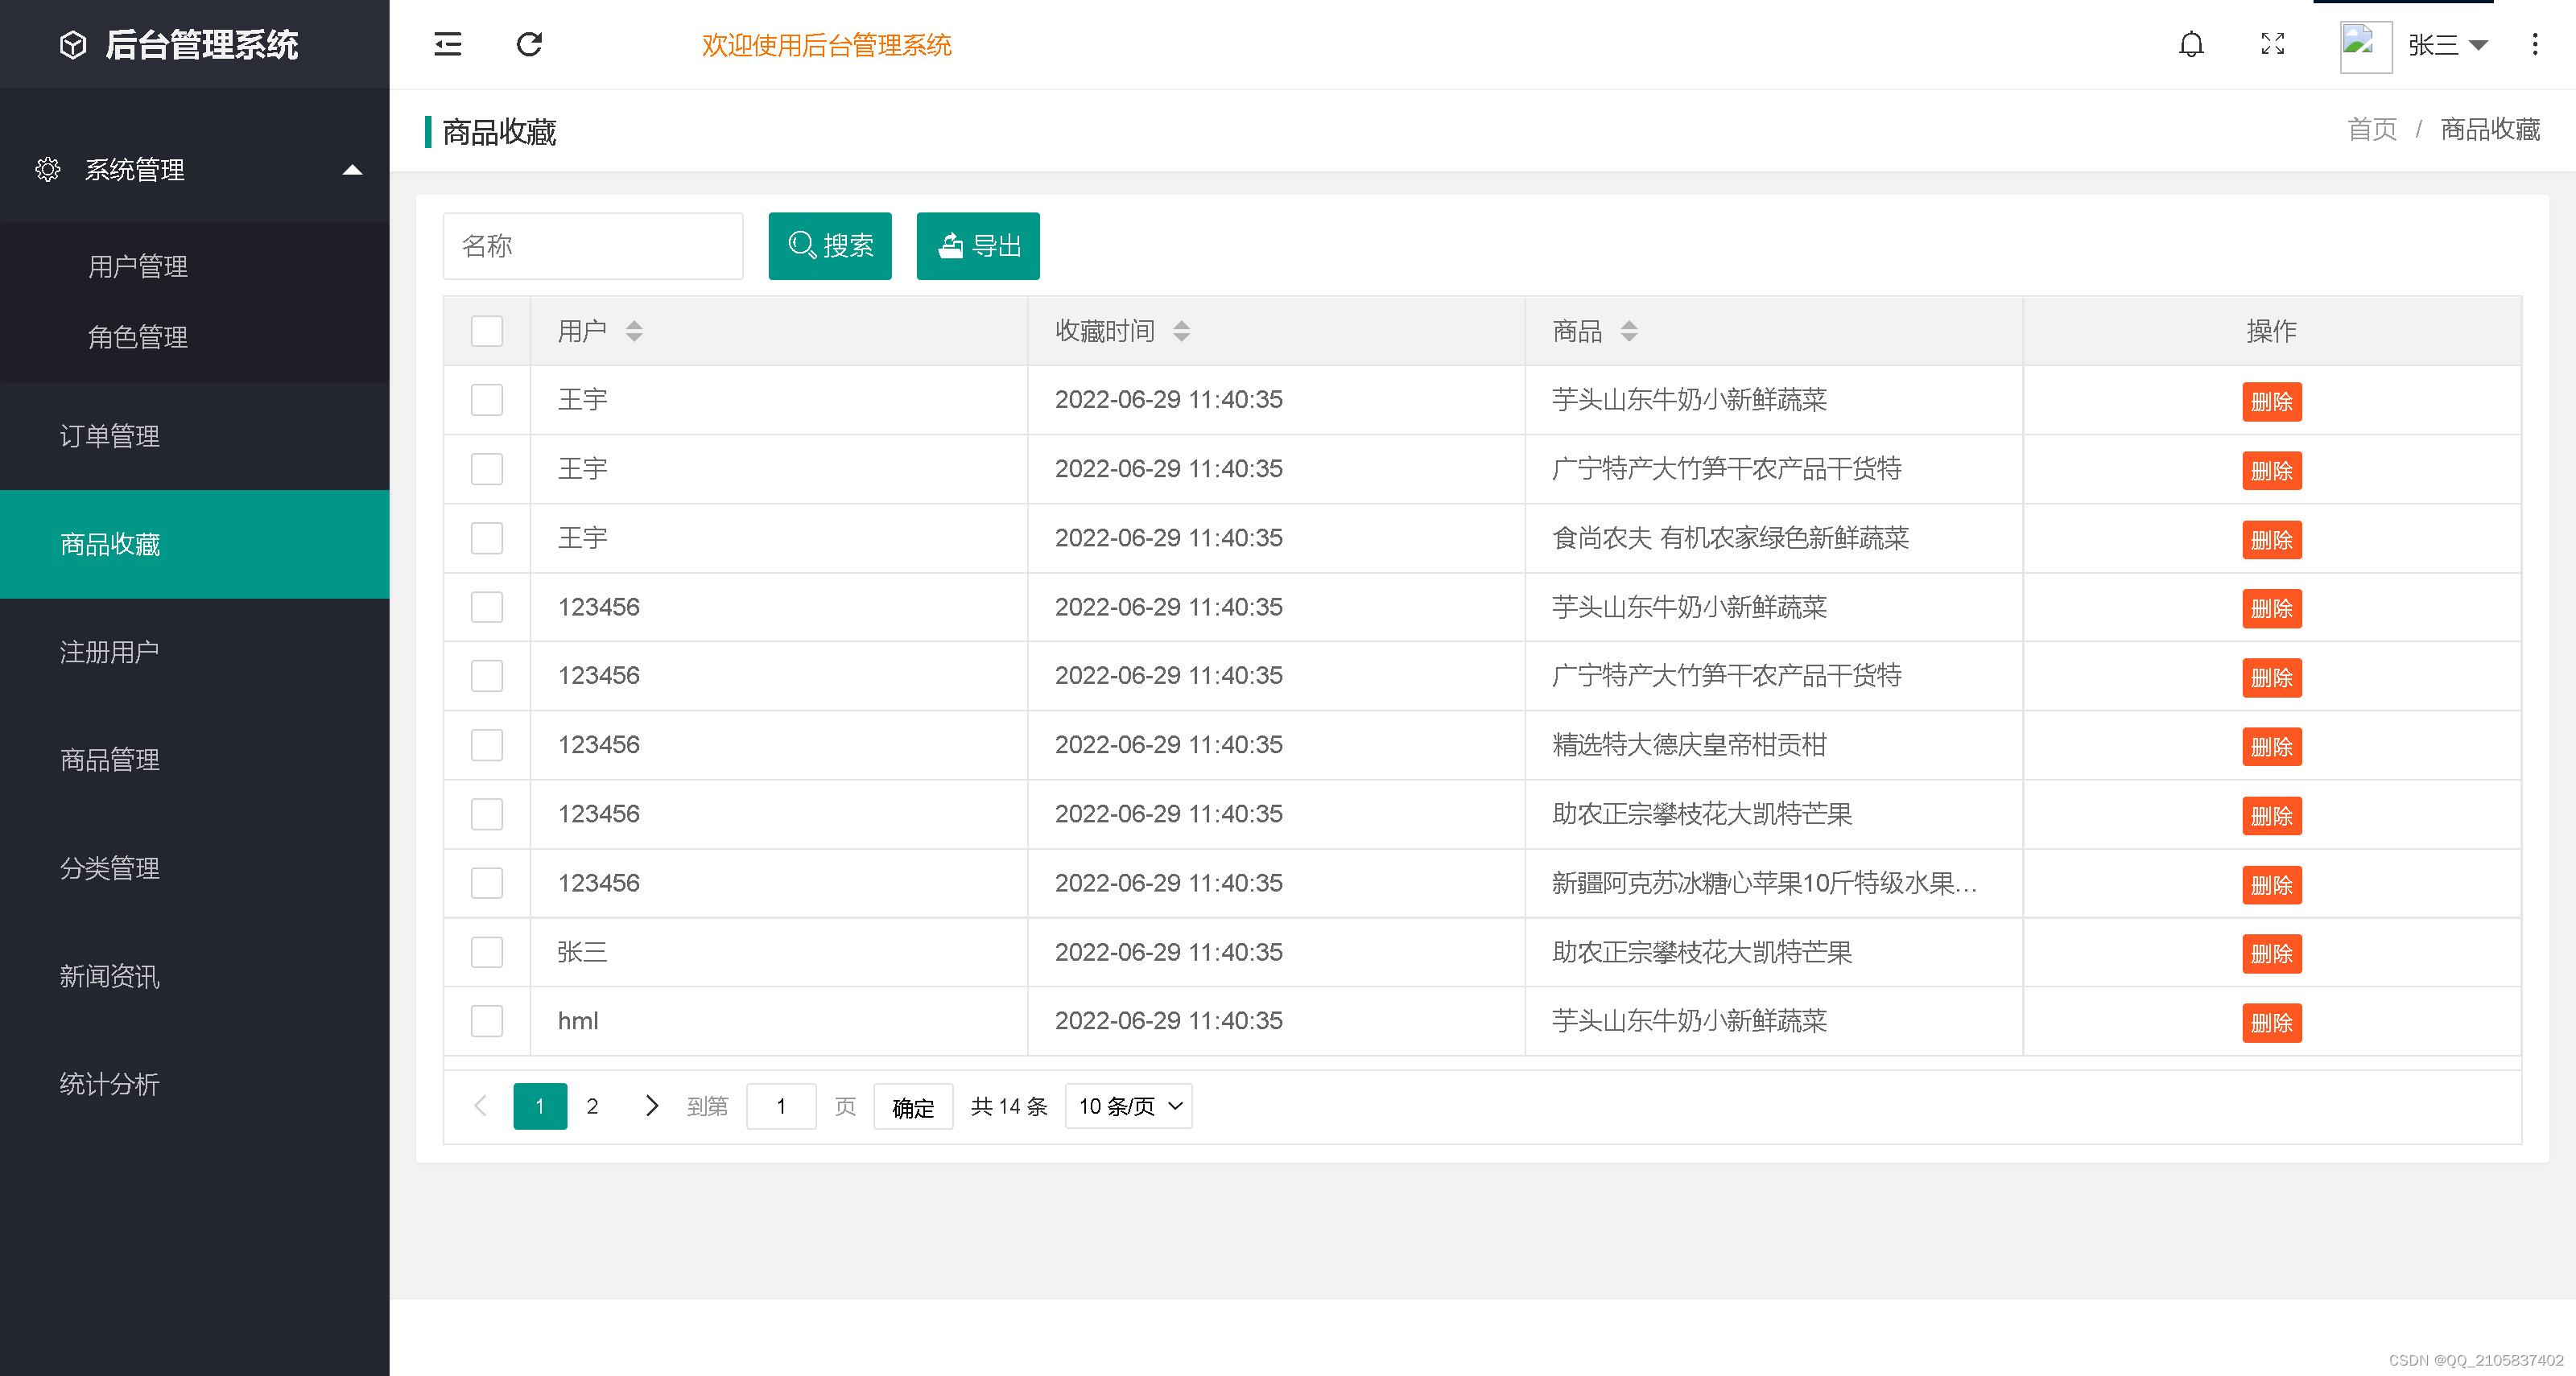Delete the 123456 精选特大德庆皇帝柑贡柑 row
This screenshot has height=1376, width=2576.
coord(2271,747)
